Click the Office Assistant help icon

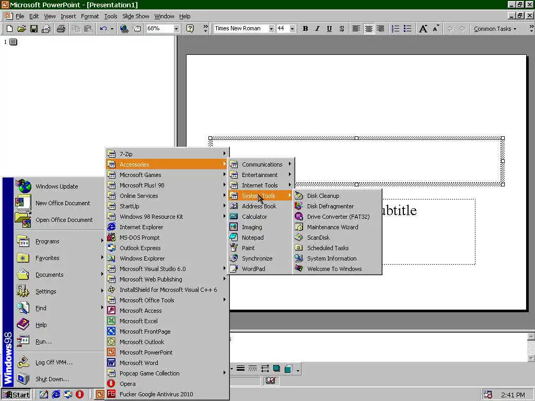[x=190, y=29]
